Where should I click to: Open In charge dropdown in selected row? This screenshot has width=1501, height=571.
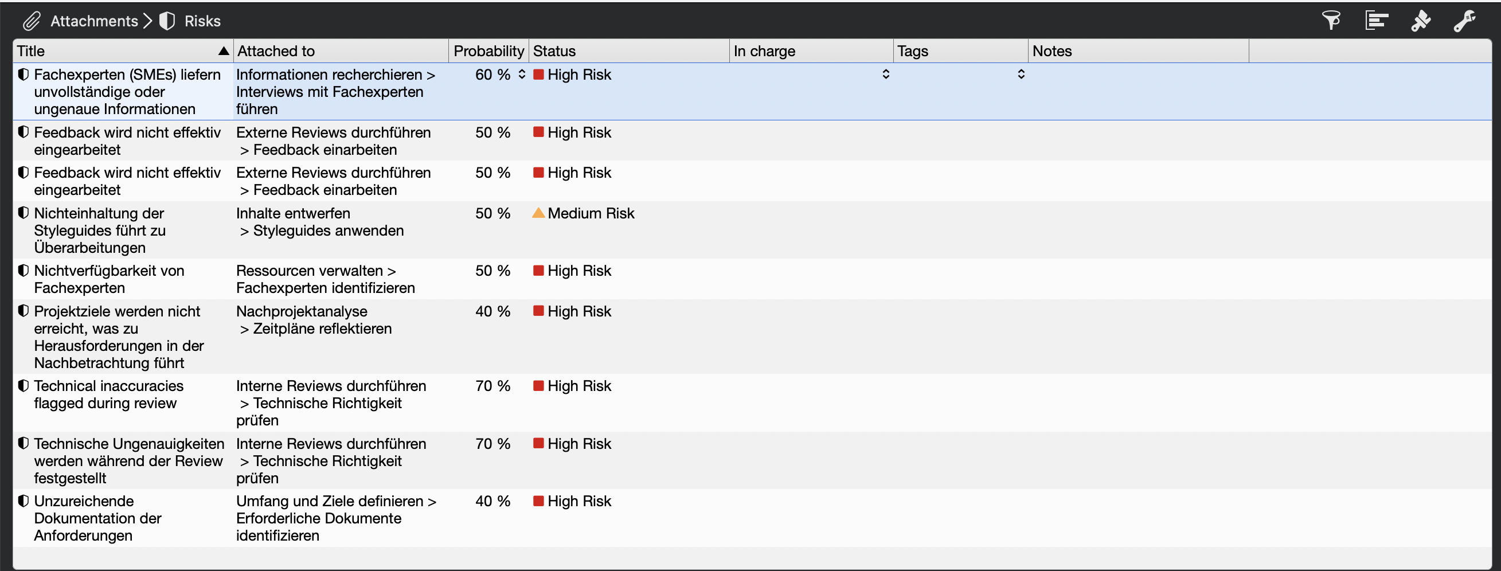886,75
